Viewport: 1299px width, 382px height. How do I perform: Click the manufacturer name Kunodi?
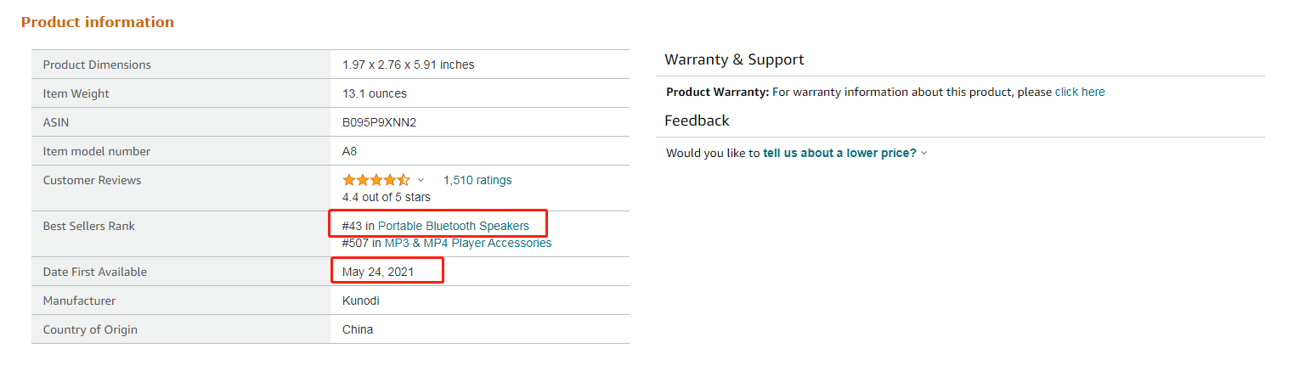click(361, 301)
